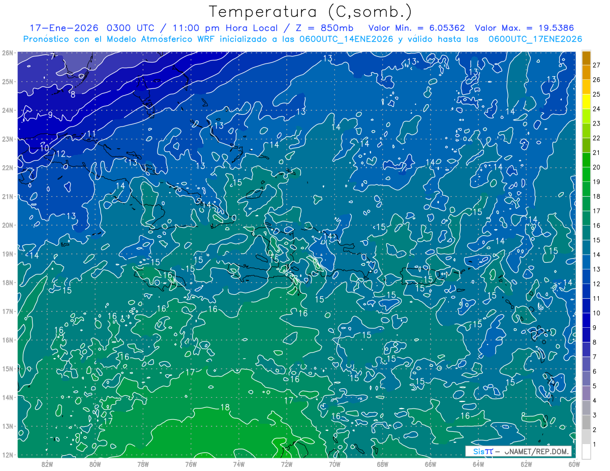Click the "17N" latitude axis label
Viewport: 610px width, 471px height.
pyautogui.click(x=8, y=311)
